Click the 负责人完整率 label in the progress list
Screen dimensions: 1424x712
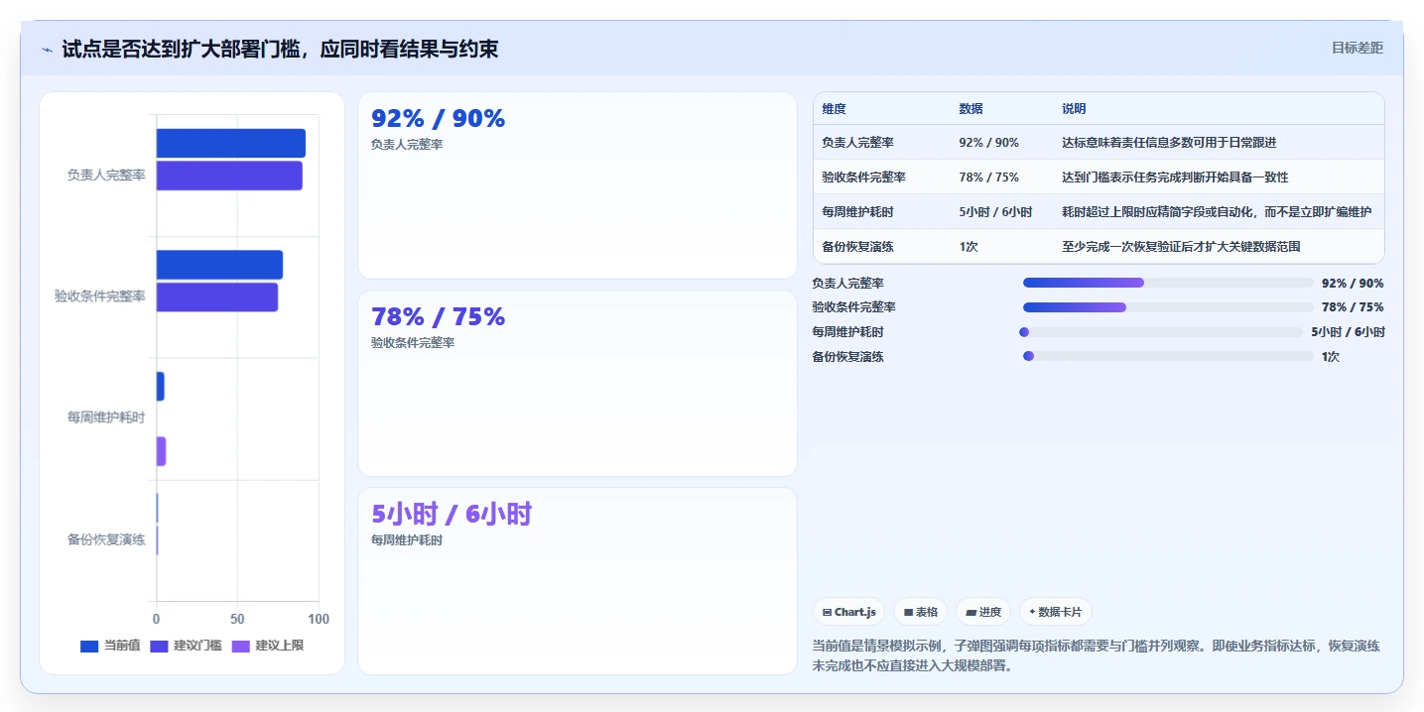click(x=847, y=283)
